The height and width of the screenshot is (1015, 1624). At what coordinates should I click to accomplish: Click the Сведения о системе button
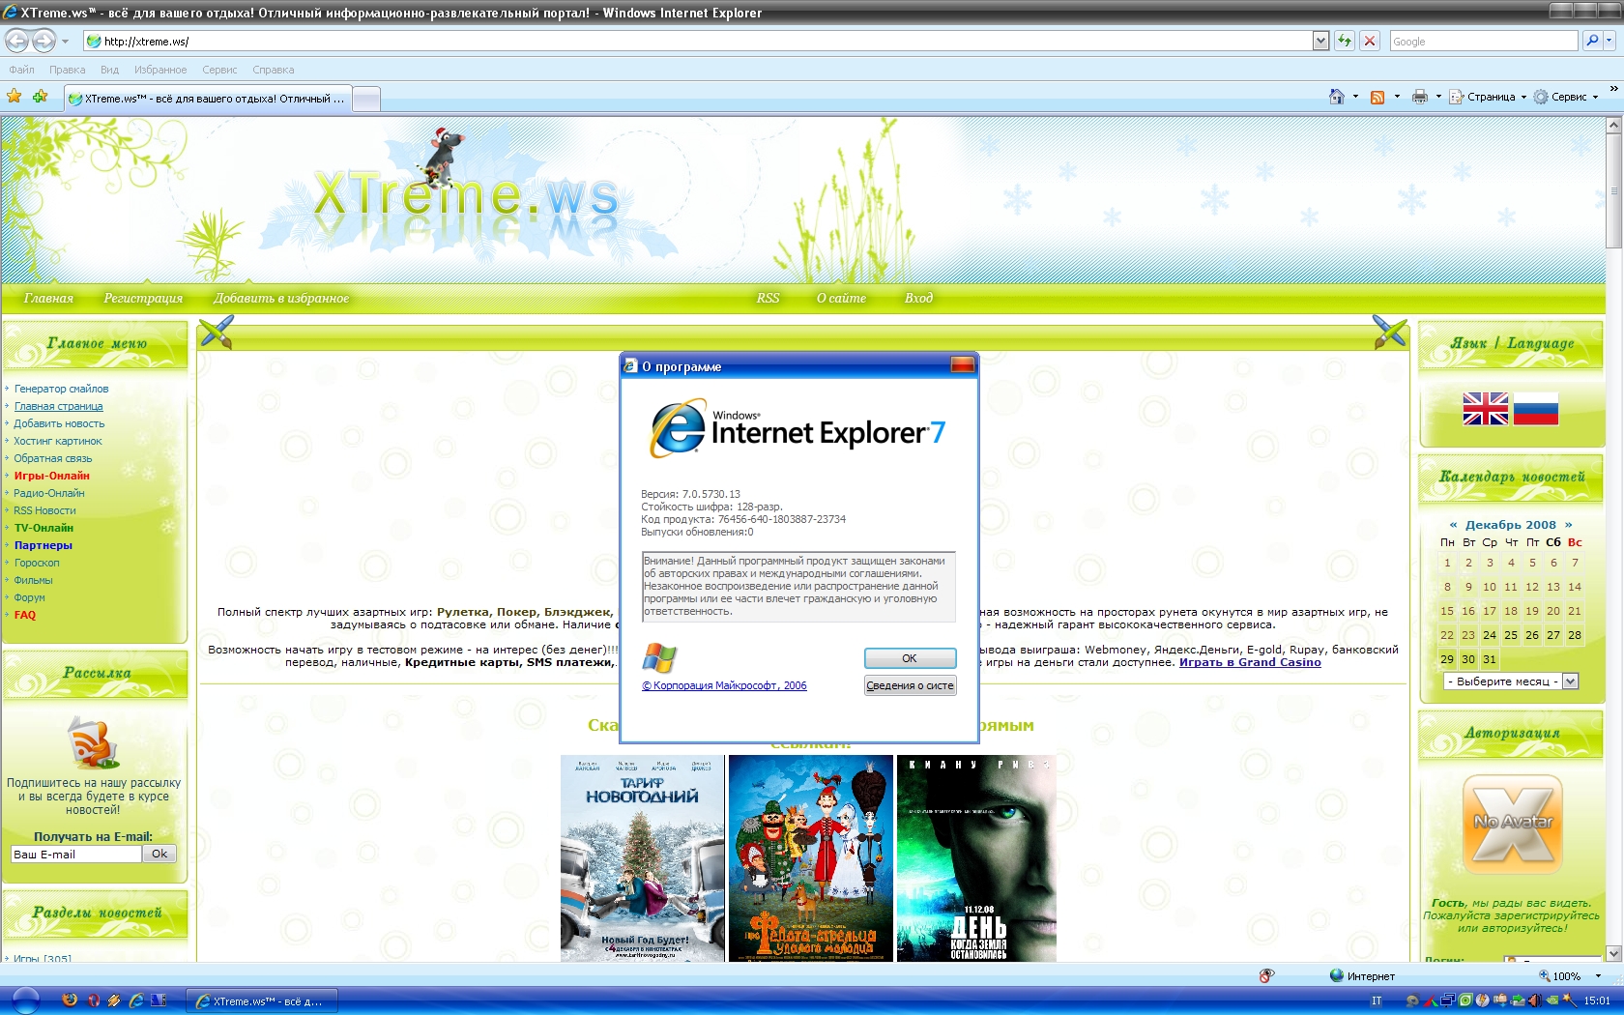[x=910, y=685]
